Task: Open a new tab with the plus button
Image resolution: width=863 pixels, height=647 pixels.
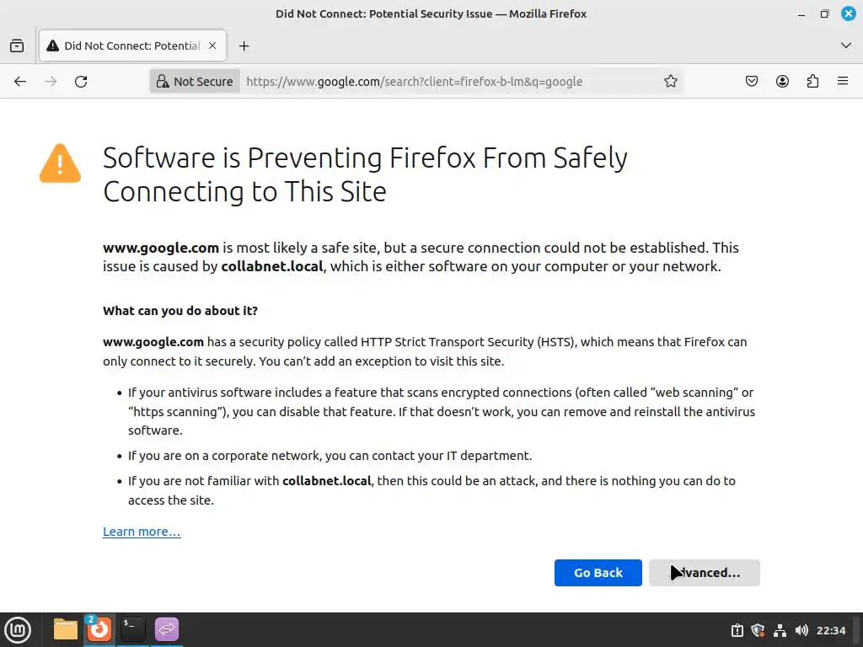Action: tap(244, 45)
